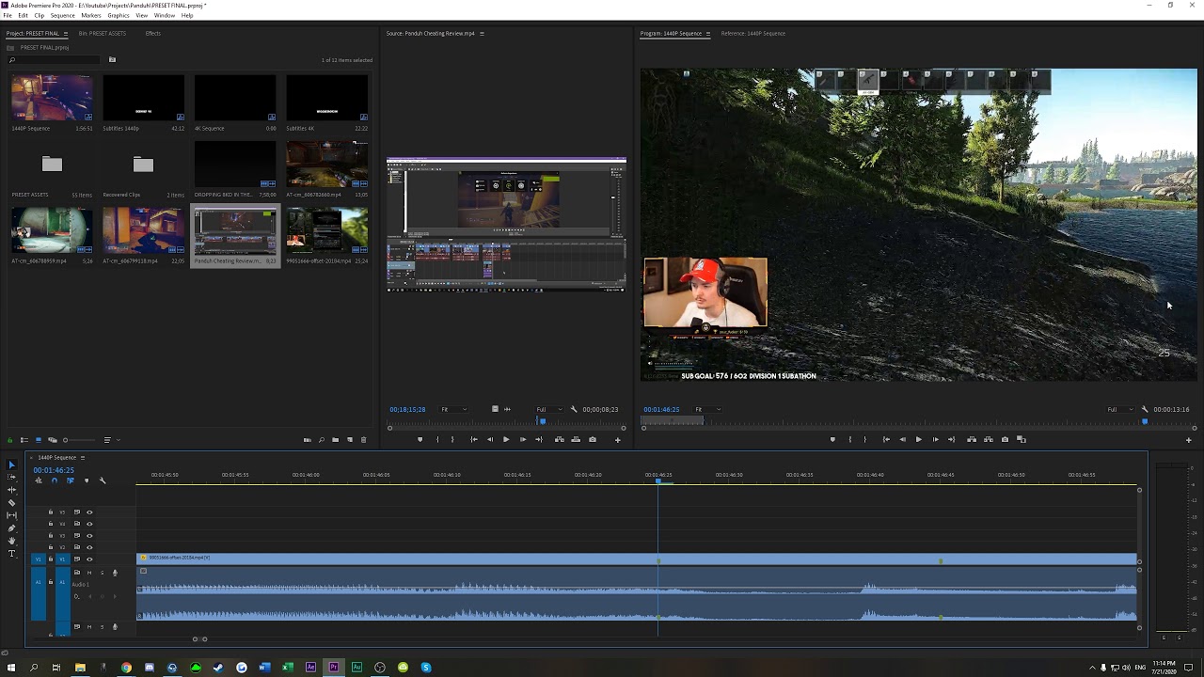Viewport: 1204px width, 677px height.
Task: Select the Track Select Forward tool
Action: click(x=11, y=478)
